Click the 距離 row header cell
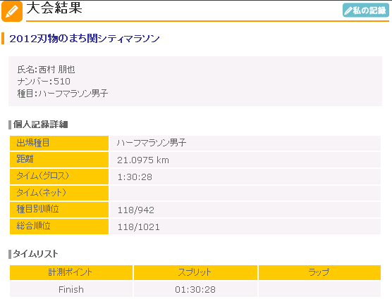 tap(59, 160)
